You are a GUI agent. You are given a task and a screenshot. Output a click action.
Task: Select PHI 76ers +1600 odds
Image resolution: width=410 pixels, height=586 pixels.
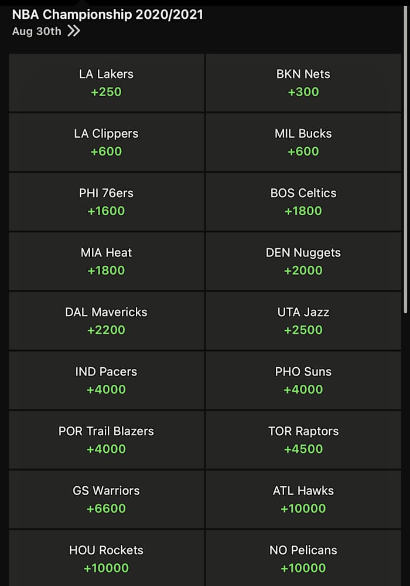click(x=106, y=202)
